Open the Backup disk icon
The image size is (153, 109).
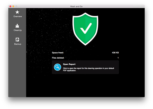coord(17,40)
